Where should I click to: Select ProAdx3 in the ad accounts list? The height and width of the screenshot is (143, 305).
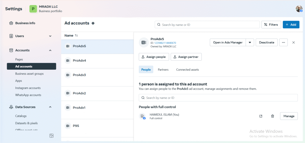pos(80,75)
